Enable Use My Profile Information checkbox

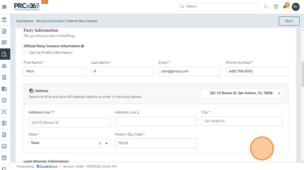click(25, 53)
